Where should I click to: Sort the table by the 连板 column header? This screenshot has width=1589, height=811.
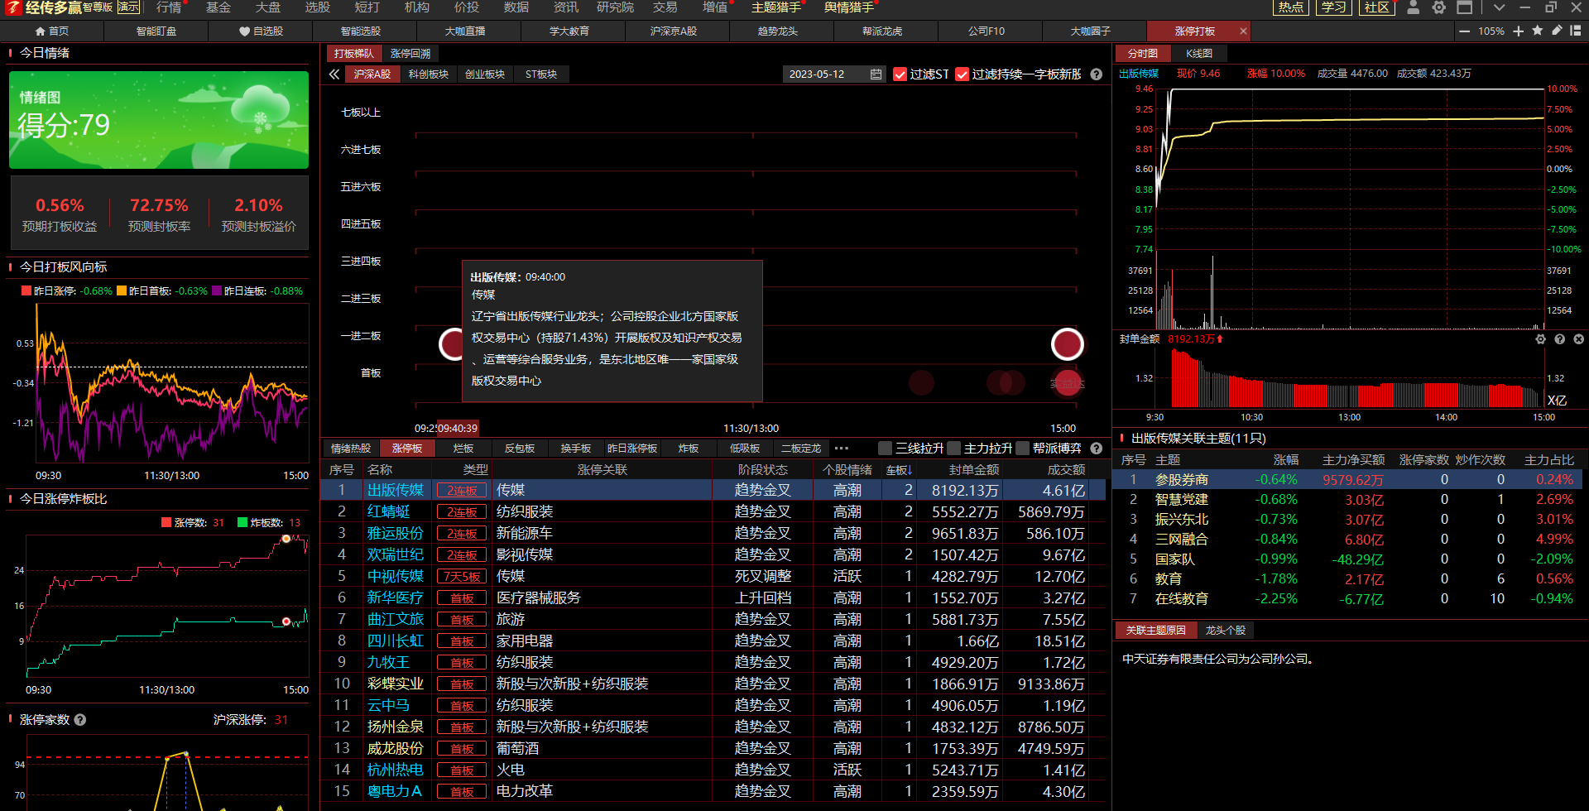point(899,470)
